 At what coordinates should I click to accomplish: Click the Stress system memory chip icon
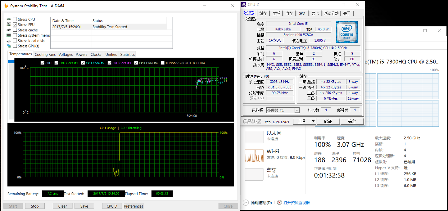(x=9, y=35)
